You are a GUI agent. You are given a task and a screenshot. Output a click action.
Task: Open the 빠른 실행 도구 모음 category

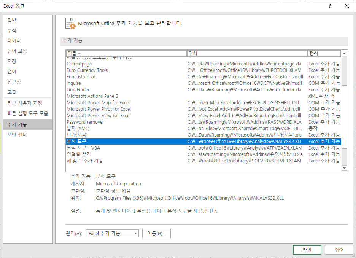pos(28,113)
